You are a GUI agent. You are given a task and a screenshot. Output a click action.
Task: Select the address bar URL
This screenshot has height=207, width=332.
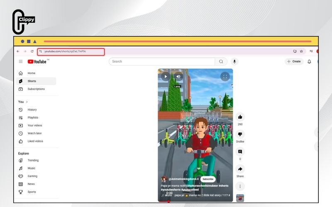[65, 51]
